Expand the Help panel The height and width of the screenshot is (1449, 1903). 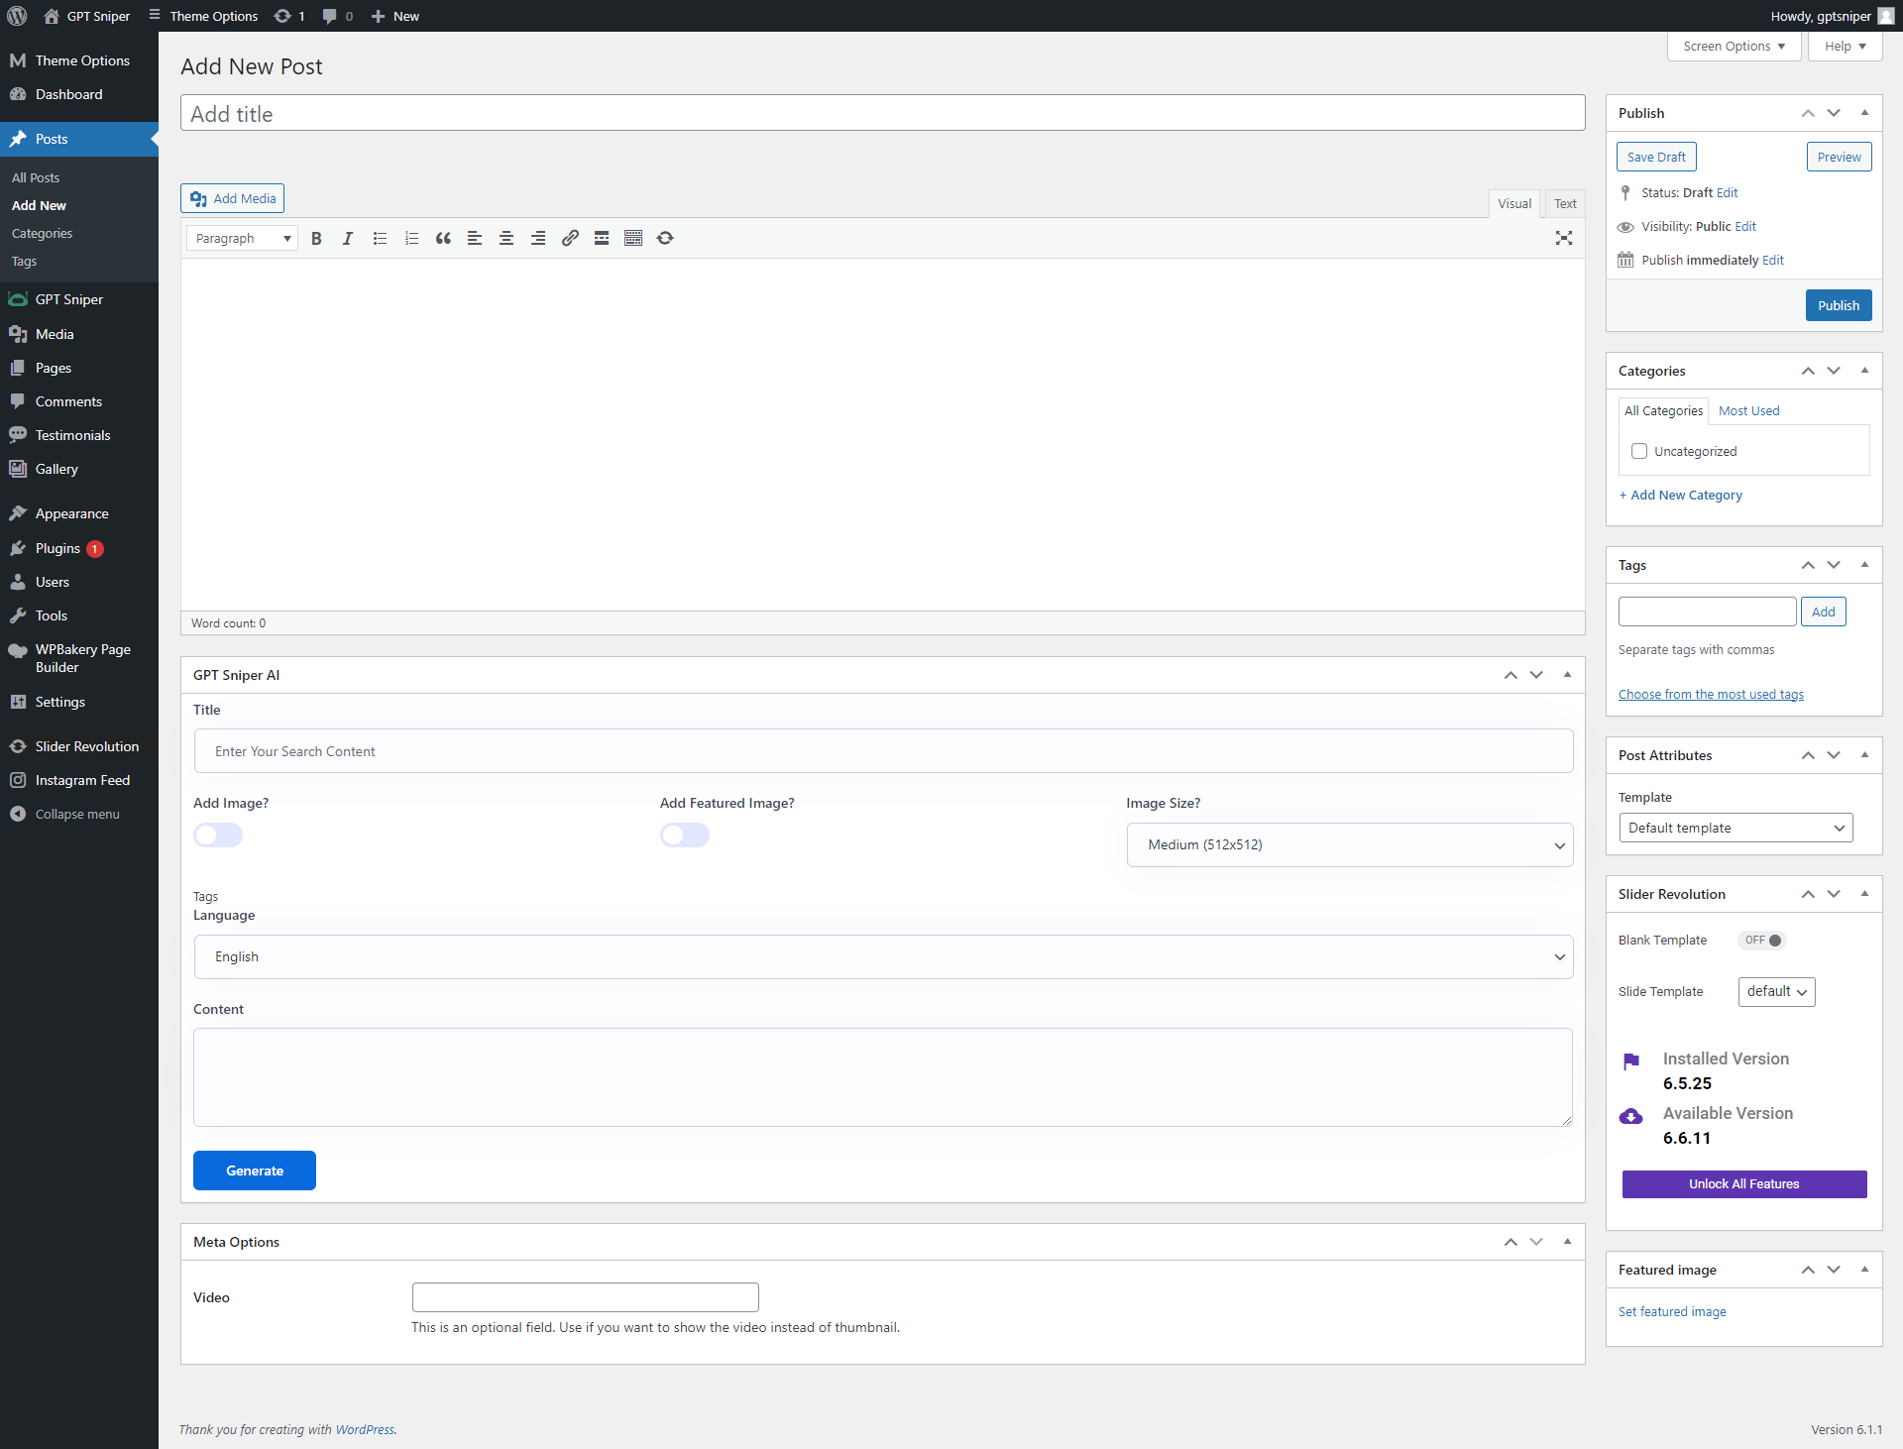[x=1845, y=47]
